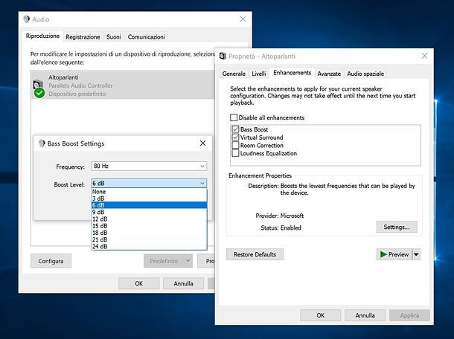Screen dimensions: 454x339
Task: Close the Bass Boost Settings dialog
Action: tap(202, 143)
